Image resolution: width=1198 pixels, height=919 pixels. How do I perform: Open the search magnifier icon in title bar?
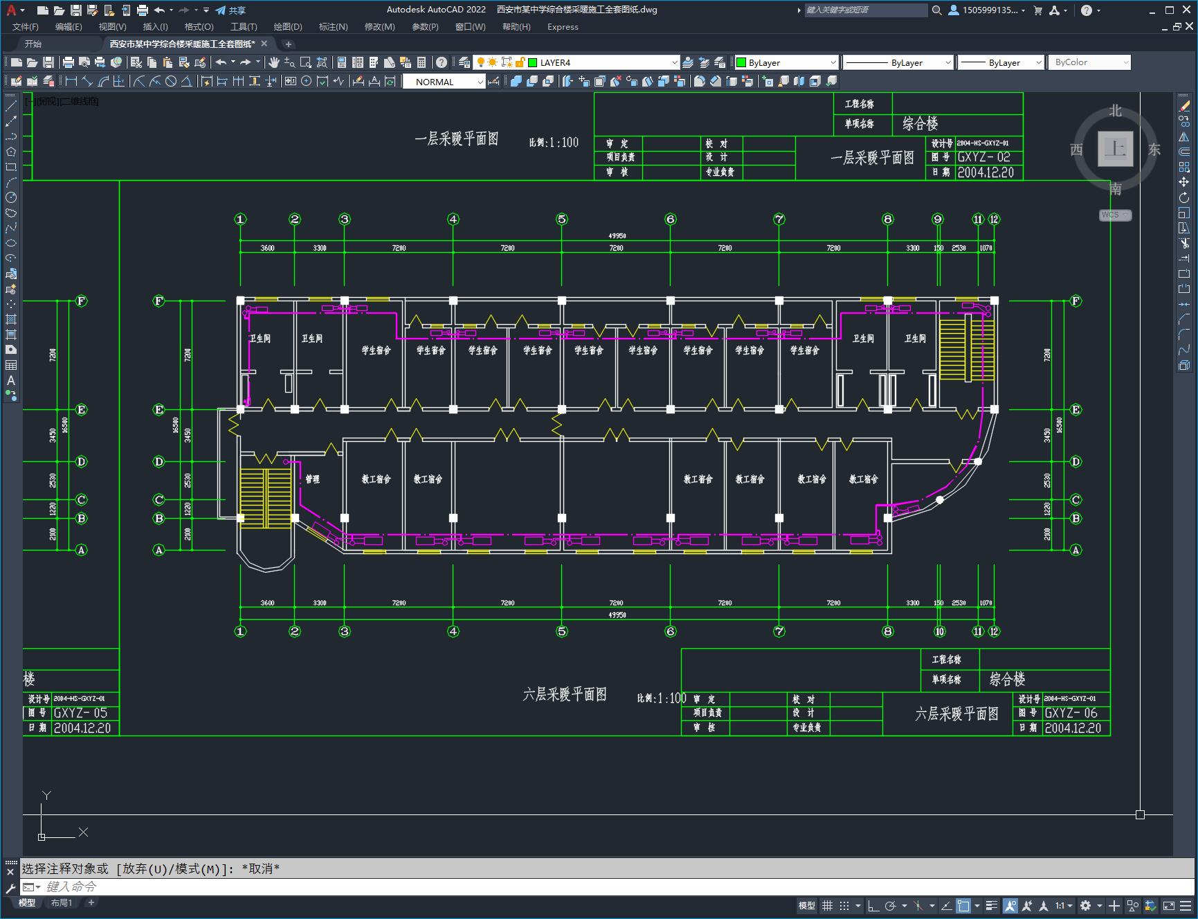(x=936, y=10)
